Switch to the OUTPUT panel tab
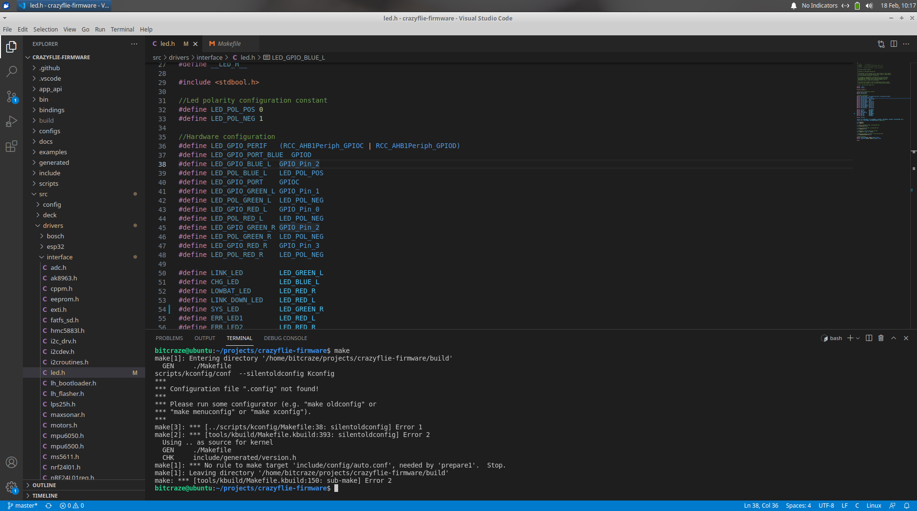 point(204,338)
